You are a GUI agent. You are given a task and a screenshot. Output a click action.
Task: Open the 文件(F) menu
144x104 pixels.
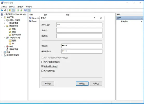4,6
